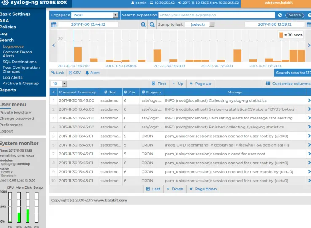This screenshot has width=311, height=228.
Task: Export results with CSV button
Action: [75, 73]
